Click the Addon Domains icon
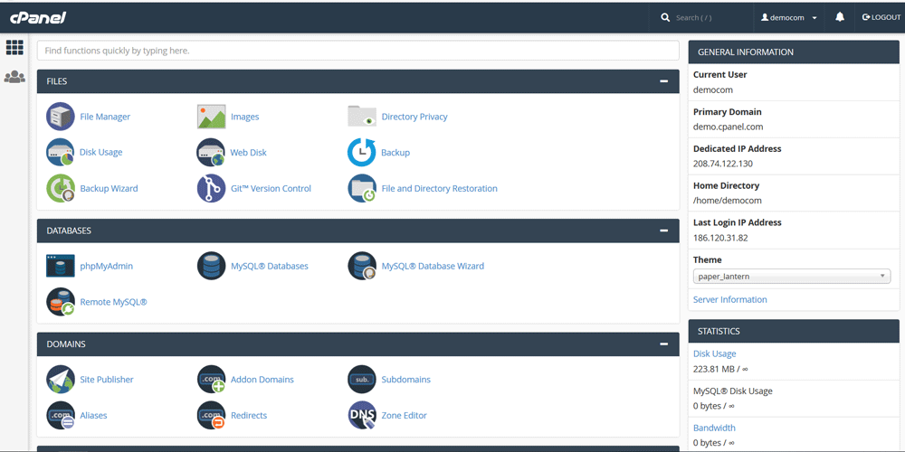This screenshot has height=452, width=905. (x=211, y=380)
